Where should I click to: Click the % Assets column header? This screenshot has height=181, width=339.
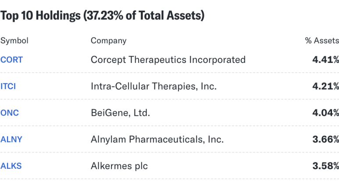(322, 41)
